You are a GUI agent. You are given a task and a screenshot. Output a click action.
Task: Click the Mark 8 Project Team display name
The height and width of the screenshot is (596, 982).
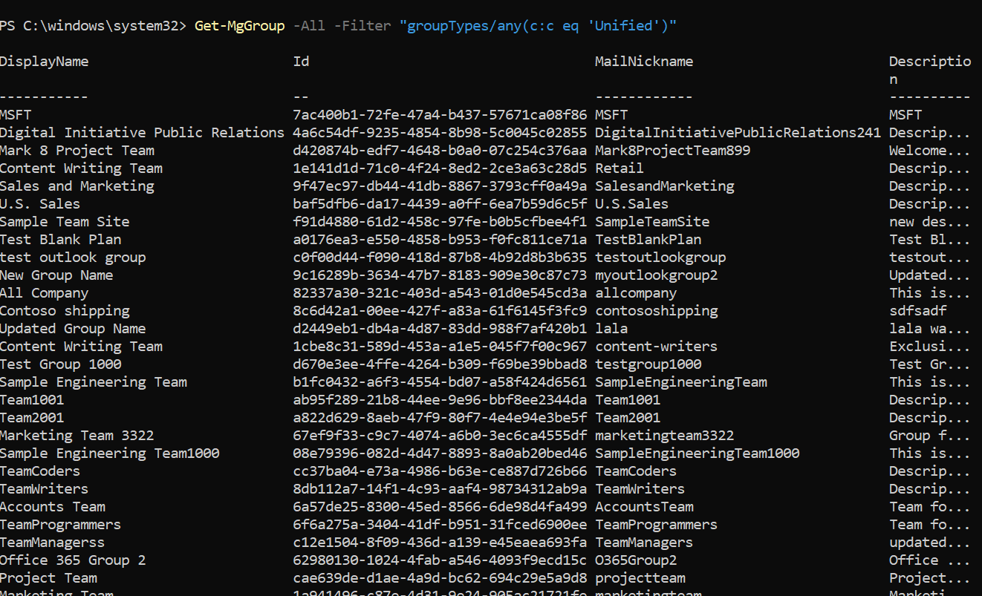click(x=77, y=151)
